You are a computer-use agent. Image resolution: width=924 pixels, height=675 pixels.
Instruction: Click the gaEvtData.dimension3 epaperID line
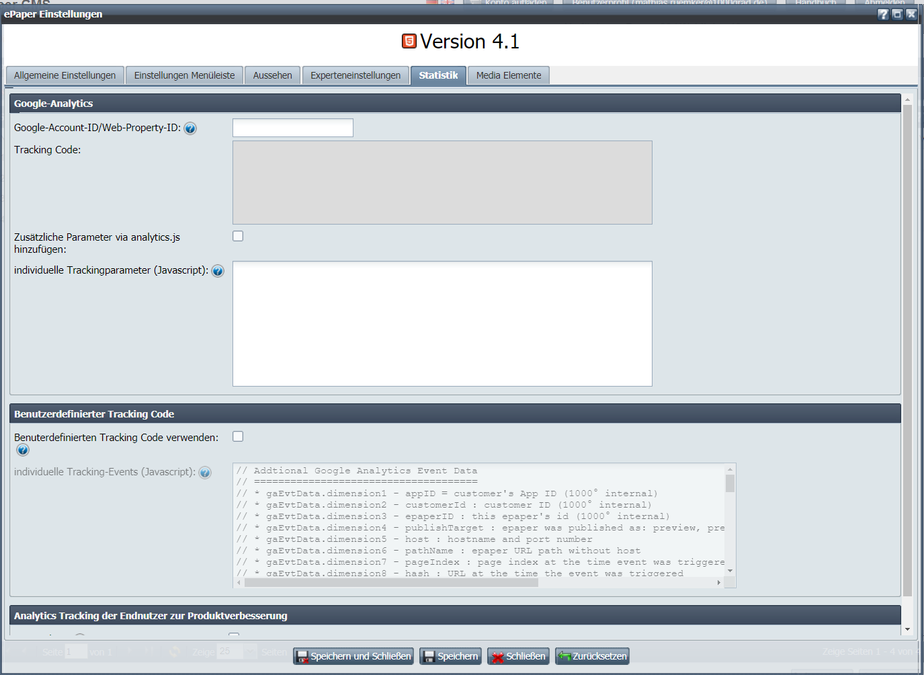tap(453, 516)
